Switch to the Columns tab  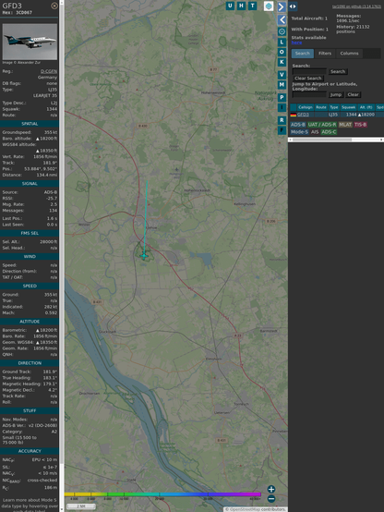[x=349, y=54]
